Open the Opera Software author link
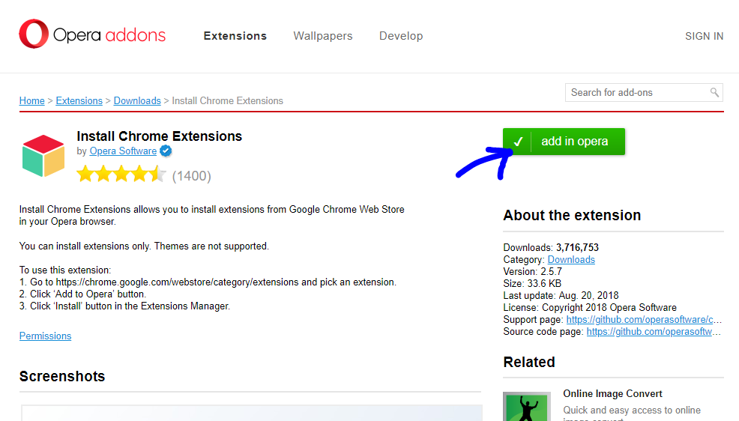The image size is (739, 421). (x=123, y=151)
